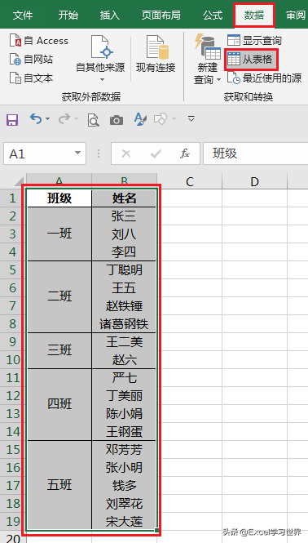The width and height of the screenshot is (308, 543).
Task: Undo the last action
Action: 36,118
